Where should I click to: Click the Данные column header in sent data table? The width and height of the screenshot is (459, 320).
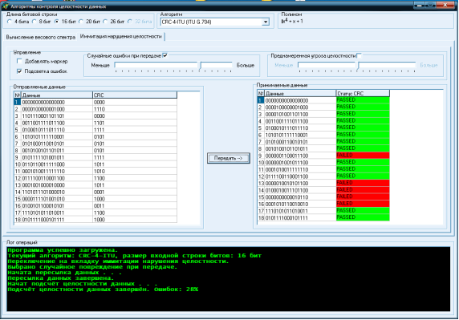(x=56, y=95)
